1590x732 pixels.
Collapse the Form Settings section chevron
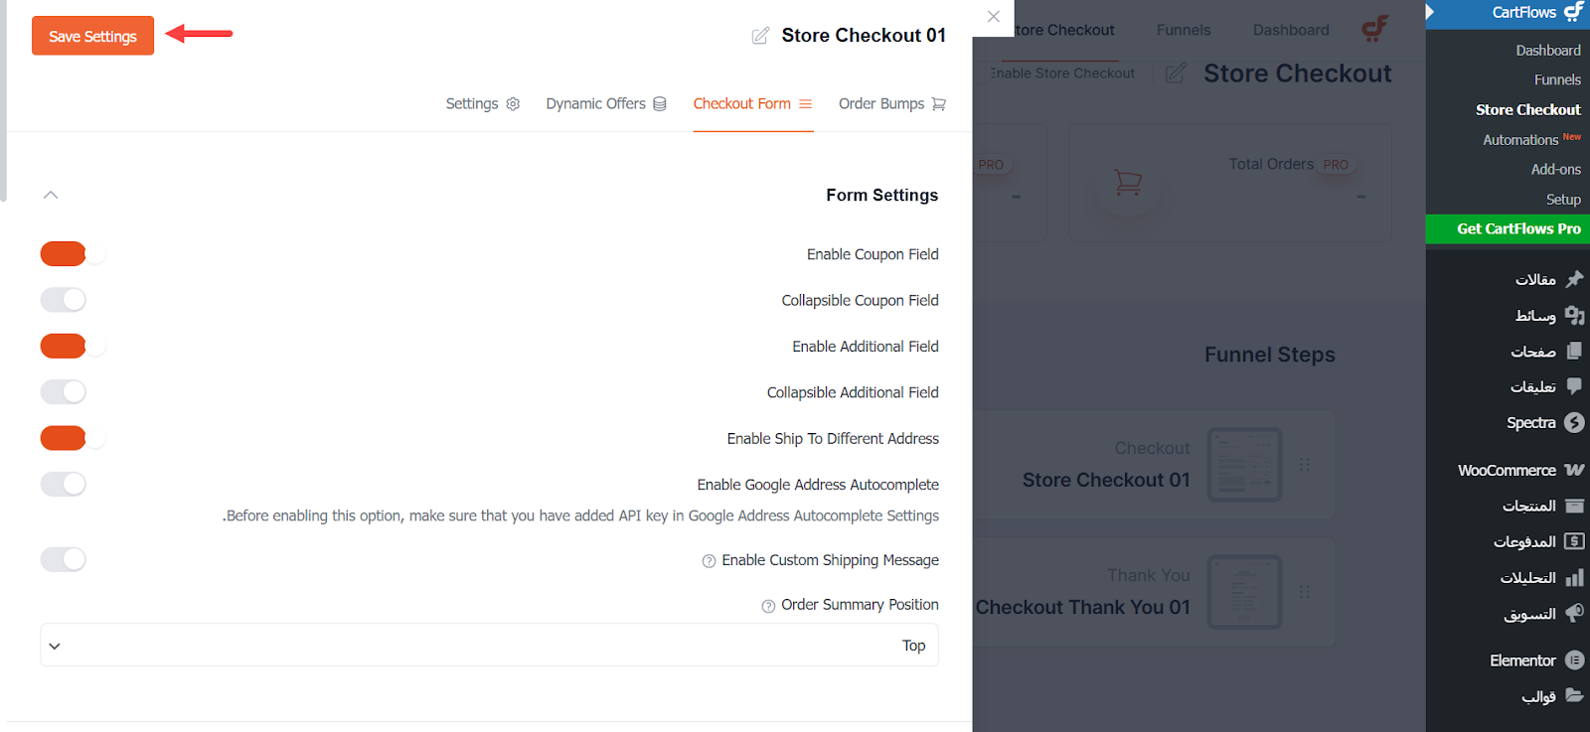51,195
